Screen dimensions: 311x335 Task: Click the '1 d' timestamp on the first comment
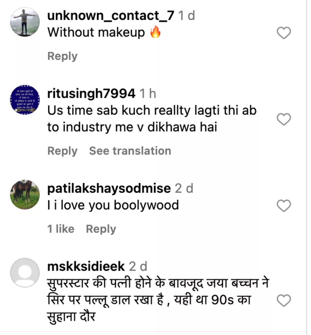coord(187,15)
